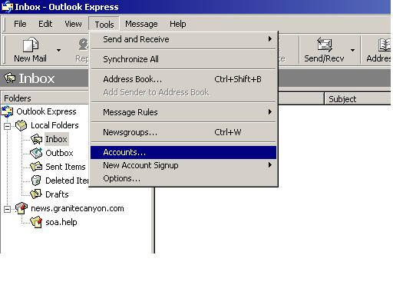The image size is (393, 295).
Task: Select Accounts... in Tools menu
Action: pos(183,152)
